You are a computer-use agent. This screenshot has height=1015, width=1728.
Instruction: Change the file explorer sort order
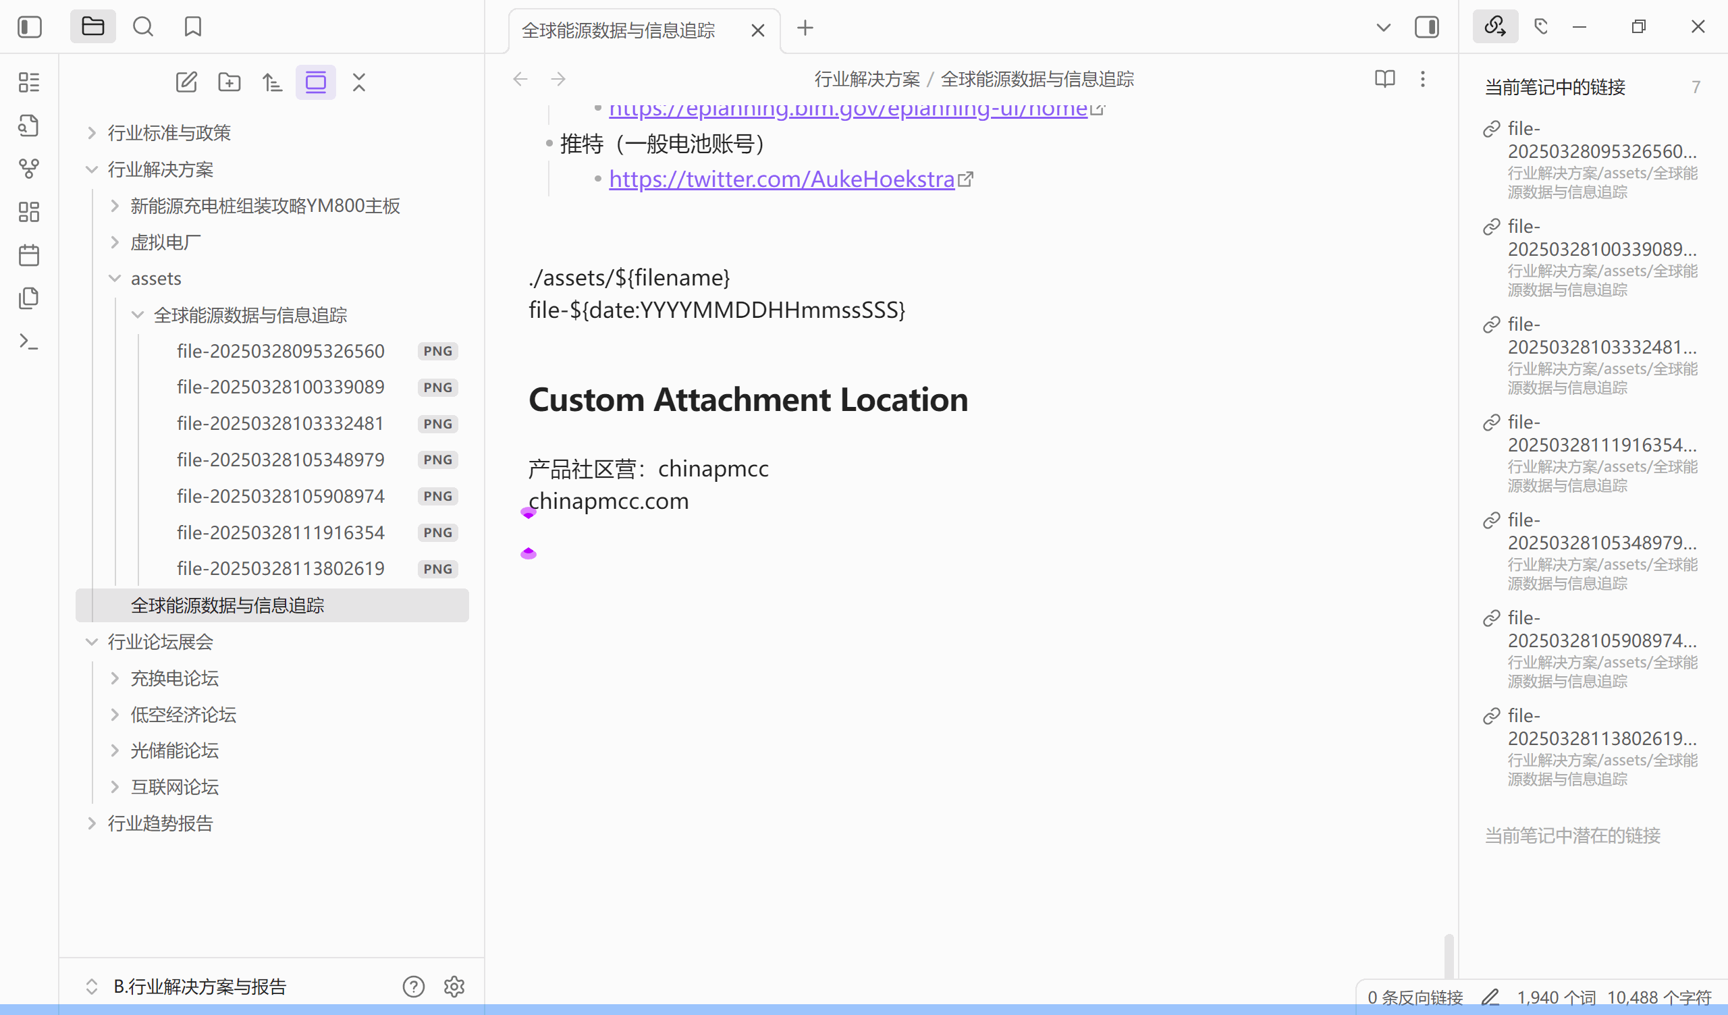[x=271, y=82]
